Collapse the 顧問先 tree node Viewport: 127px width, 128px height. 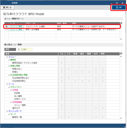point(9,60)
